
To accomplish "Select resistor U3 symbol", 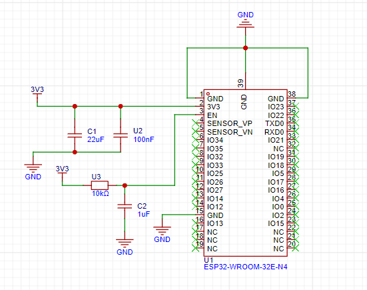I will point(100,185).
